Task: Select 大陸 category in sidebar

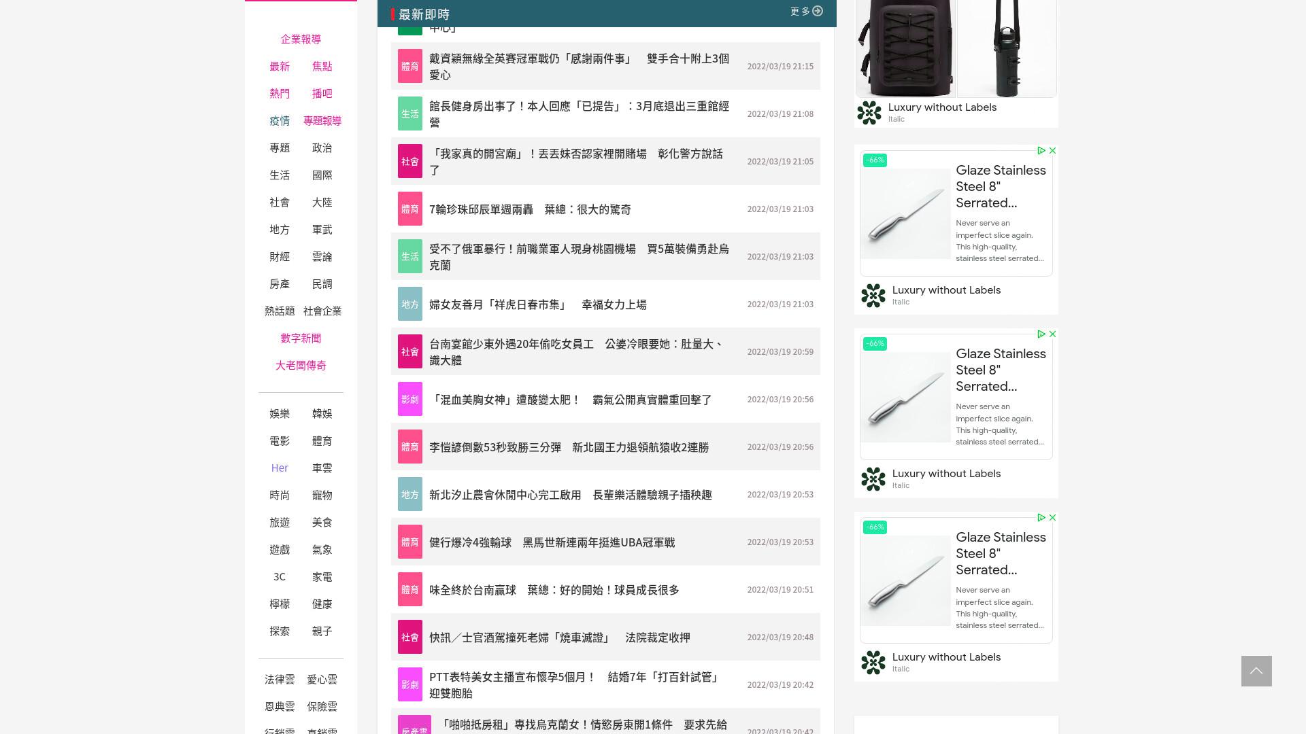Action: point(322,203)
